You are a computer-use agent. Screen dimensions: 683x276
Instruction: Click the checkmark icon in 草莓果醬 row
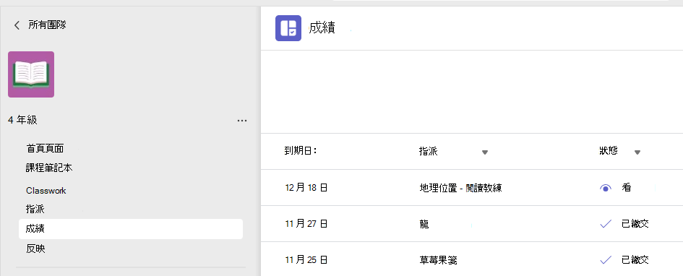tap(606, 260)
